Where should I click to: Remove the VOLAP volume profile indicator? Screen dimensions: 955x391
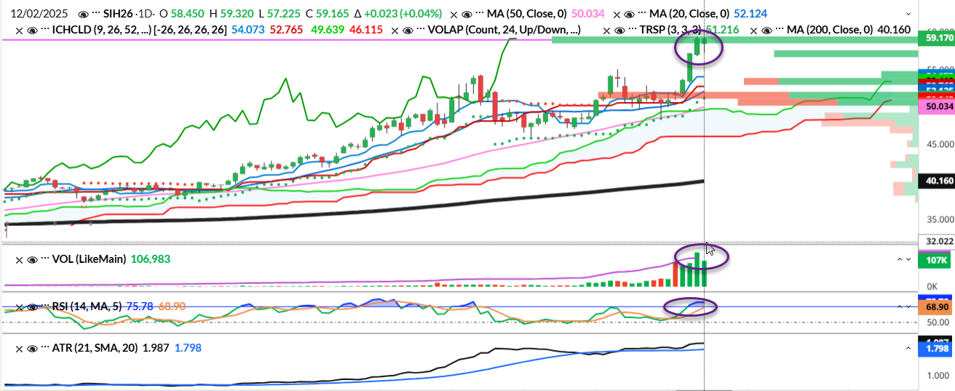[395, 30]
